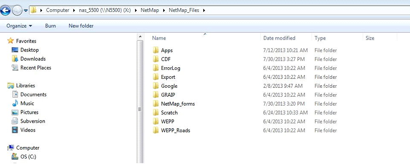Open the recent locations dropdown arrow
Viewport: 410px width, 164px height.
click(26, 11)
